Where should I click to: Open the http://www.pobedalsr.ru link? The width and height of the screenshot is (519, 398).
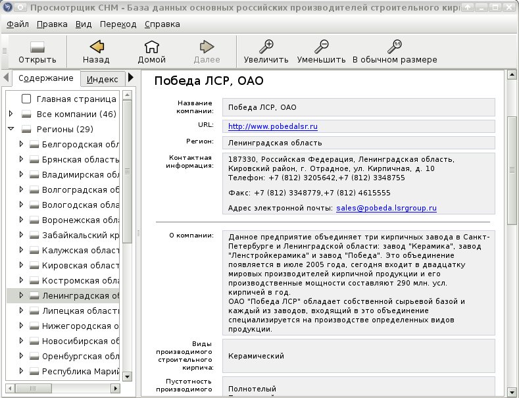(x=273, y=126)
